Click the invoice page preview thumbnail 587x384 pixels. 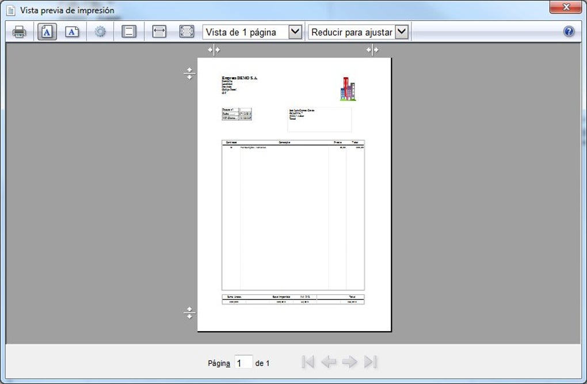point(294,195)
